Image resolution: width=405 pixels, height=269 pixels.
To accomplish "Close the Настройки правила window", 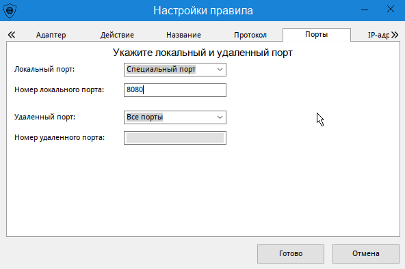I will pyautogui.click(x=391, y=10).
